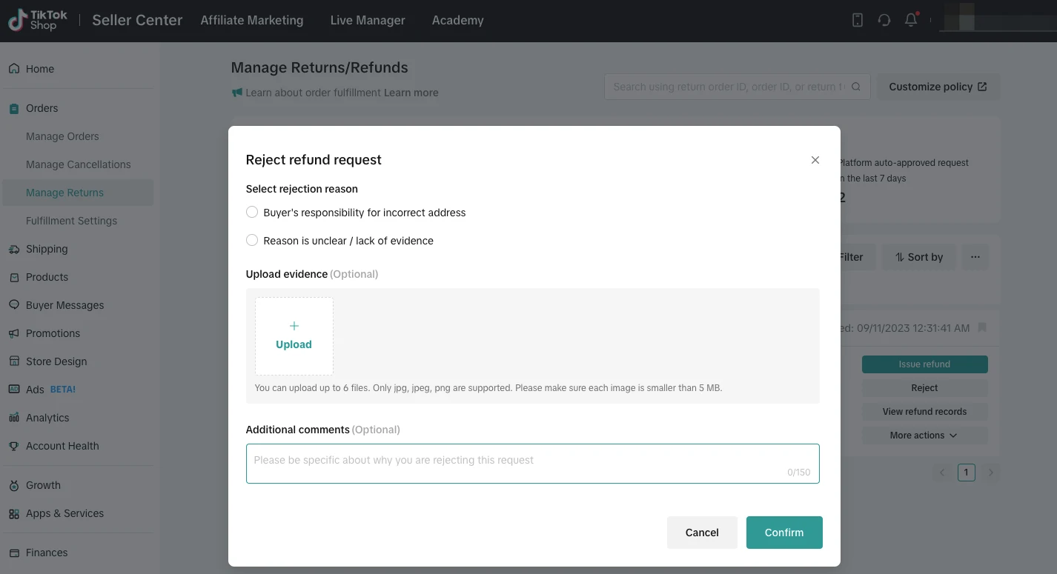Click the Additional comments text field
Image resolution: width=1057 pixels, height=574 pixels.
[532, 464]
